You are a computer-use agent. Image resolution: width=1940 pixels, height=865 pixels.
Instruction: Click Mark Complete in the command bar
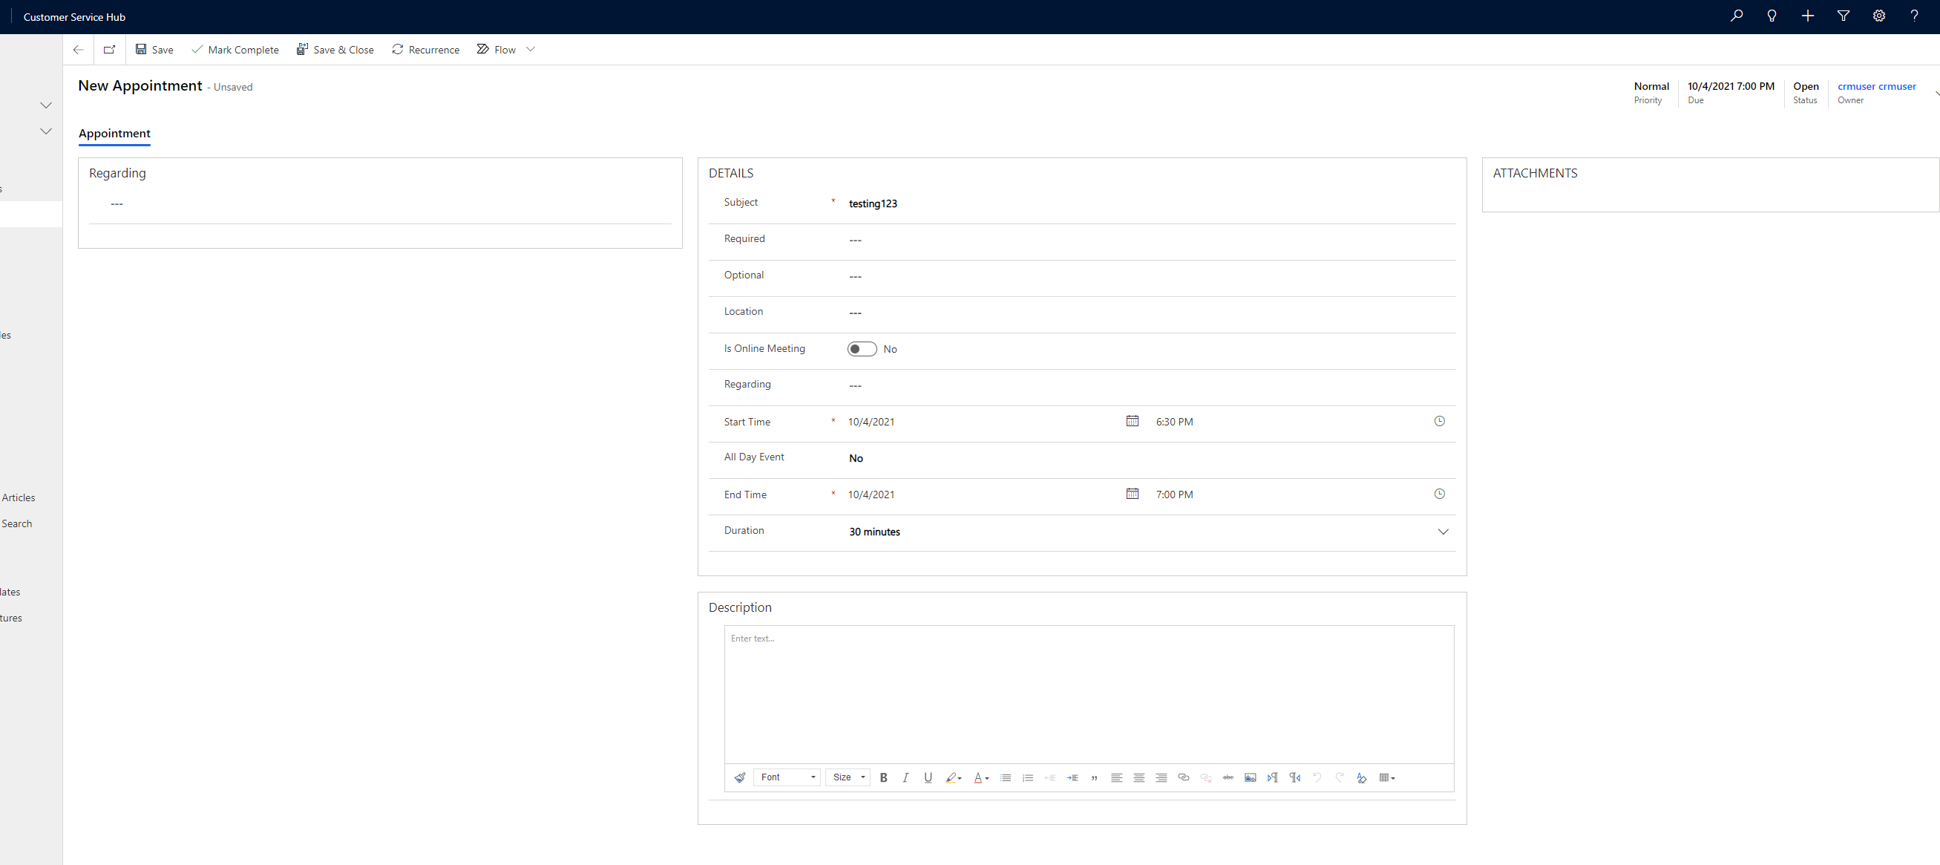pyautogui.click(x=235, y=49)
